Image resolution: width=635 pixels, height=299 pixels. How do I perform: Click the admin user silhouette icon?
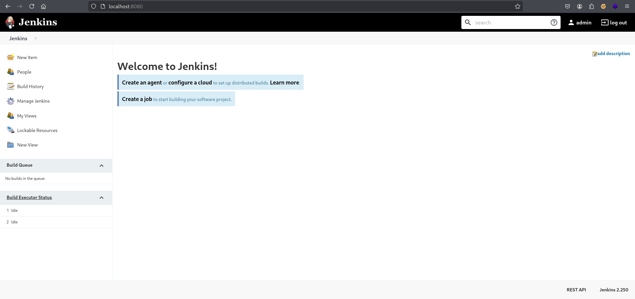click(571, 22)
